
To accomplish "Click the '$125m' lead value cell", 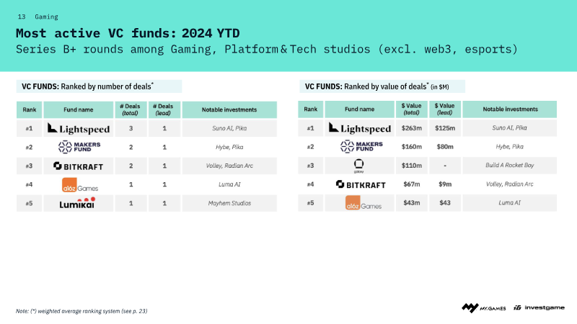I will point(445,128).
